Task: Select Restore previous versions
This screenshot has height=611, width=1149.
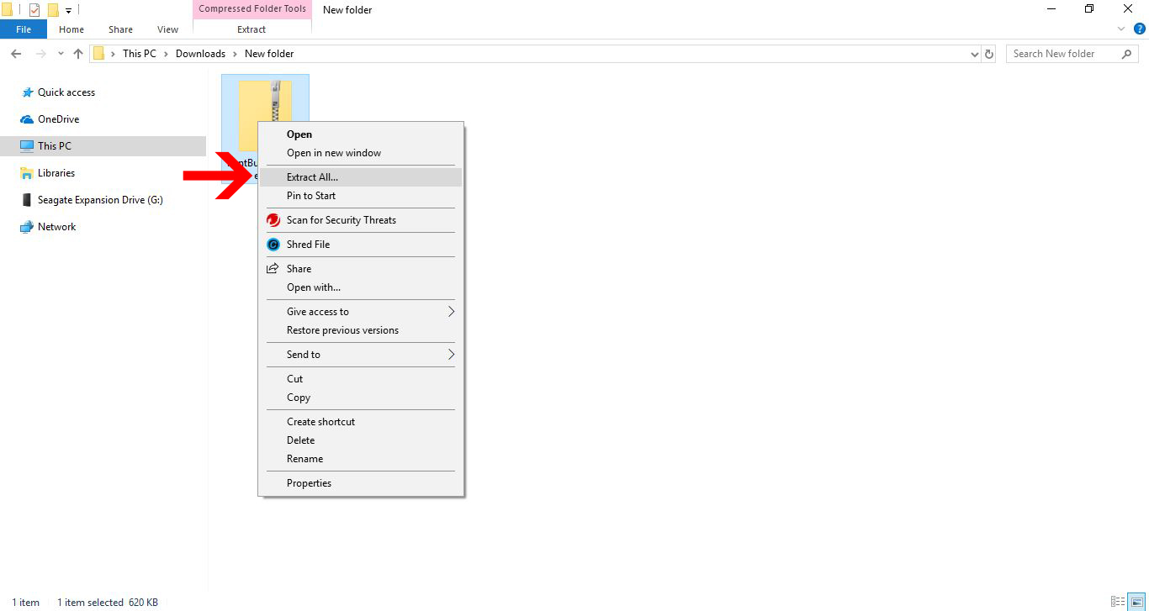Action: point(361,330)
